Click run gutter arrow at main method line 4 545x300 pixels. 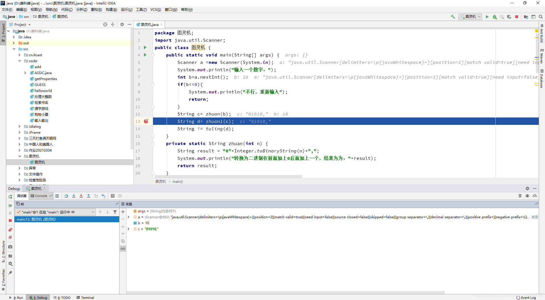[145, 55]
